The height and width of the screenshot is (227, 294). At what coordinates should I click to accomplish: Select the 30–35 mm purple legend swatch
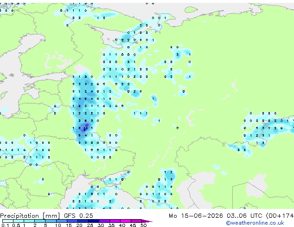coord(104,221)
